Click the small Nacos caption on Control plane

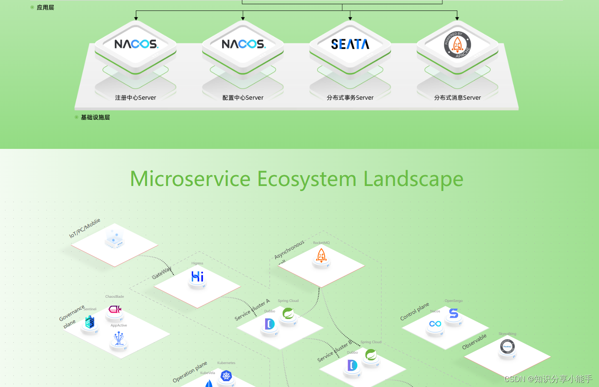coord(435,311)
